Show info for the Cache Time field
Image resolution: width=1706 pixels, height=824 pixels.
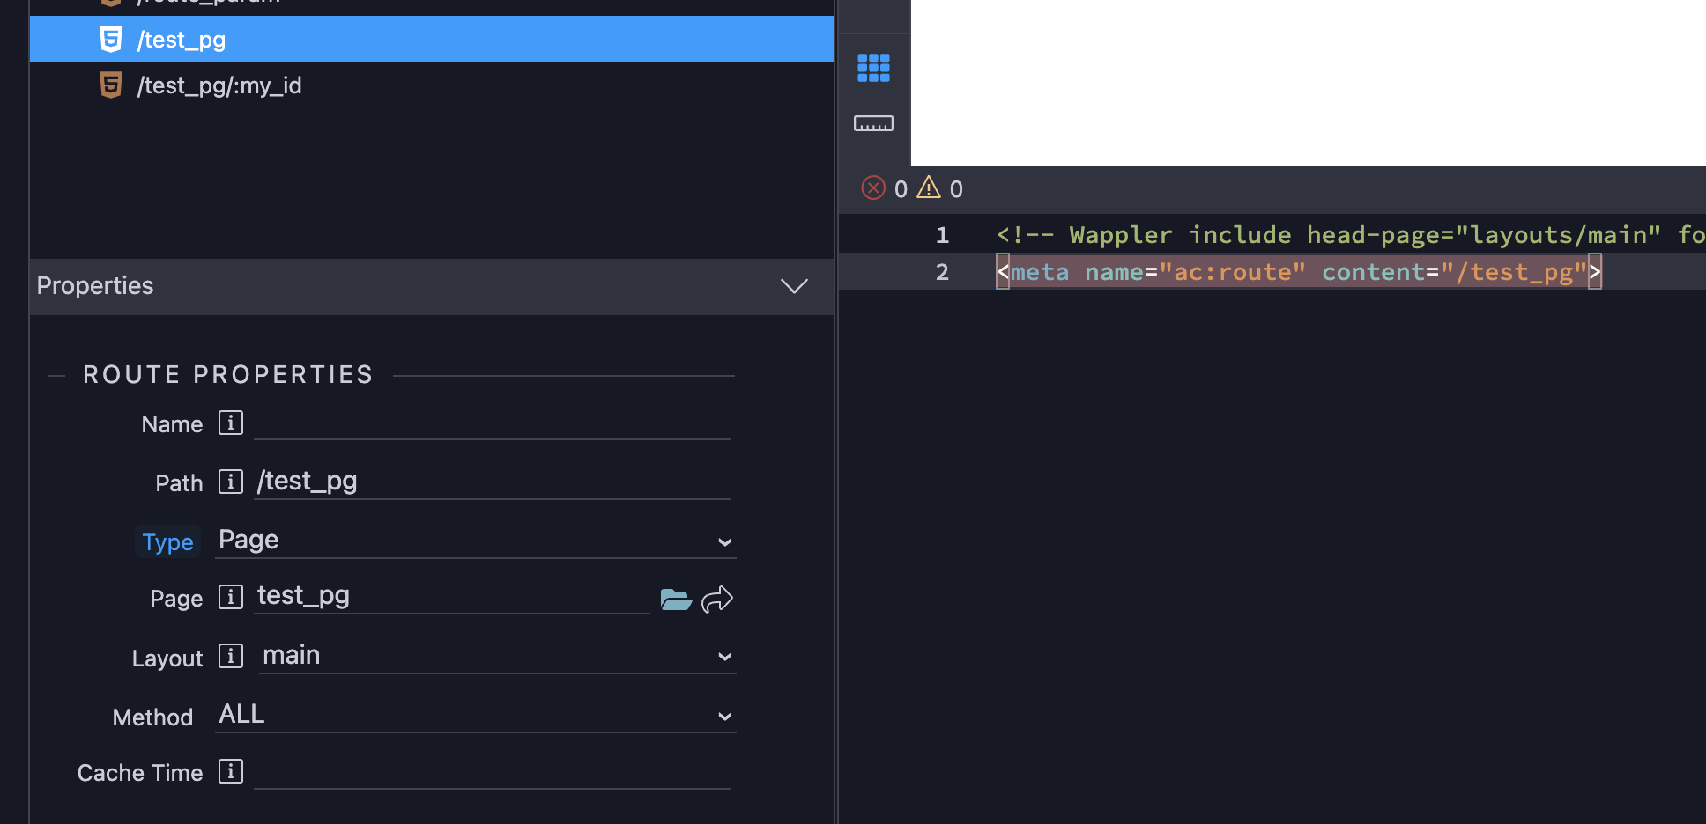231,771
